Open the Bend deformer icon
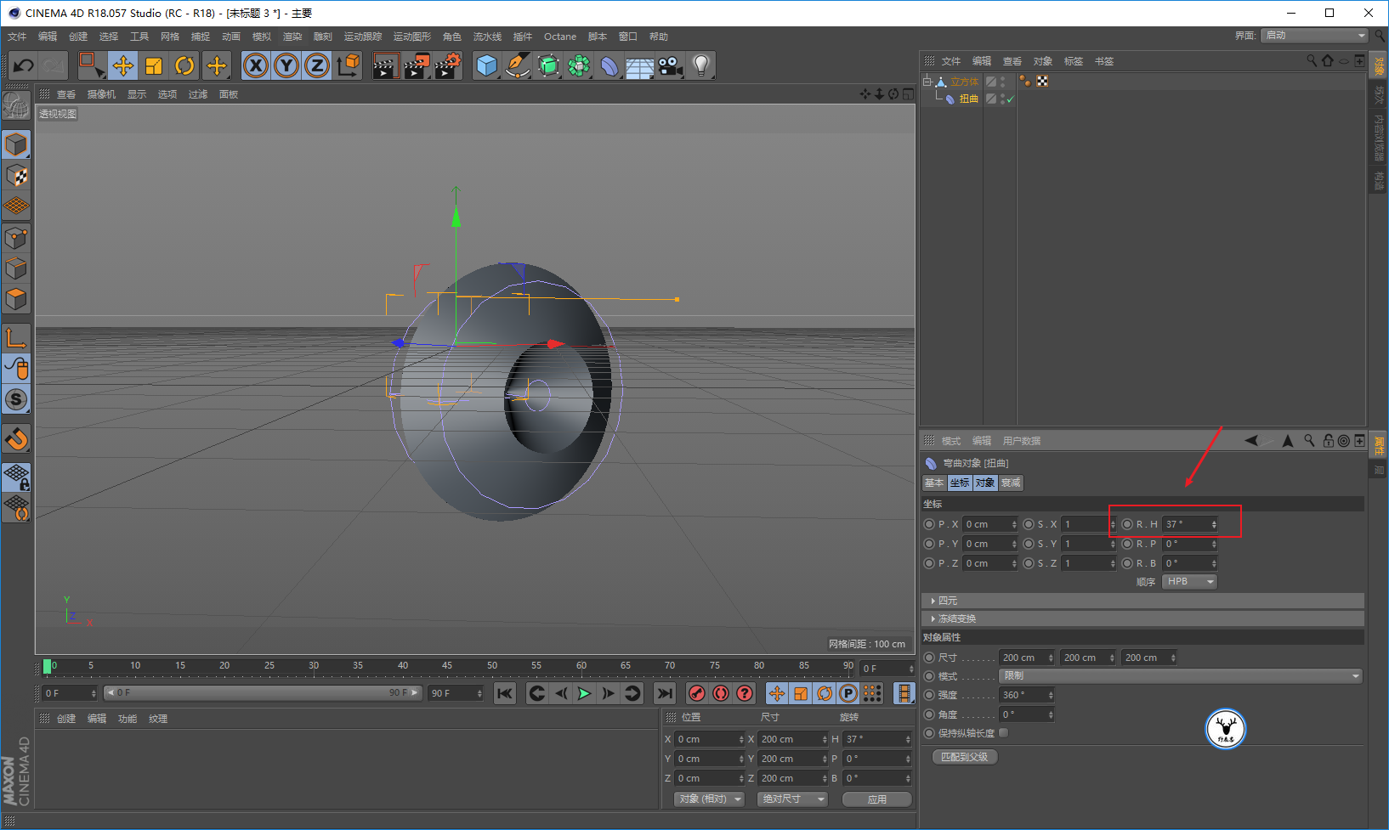1389x830 pixels. click(609, 65)
